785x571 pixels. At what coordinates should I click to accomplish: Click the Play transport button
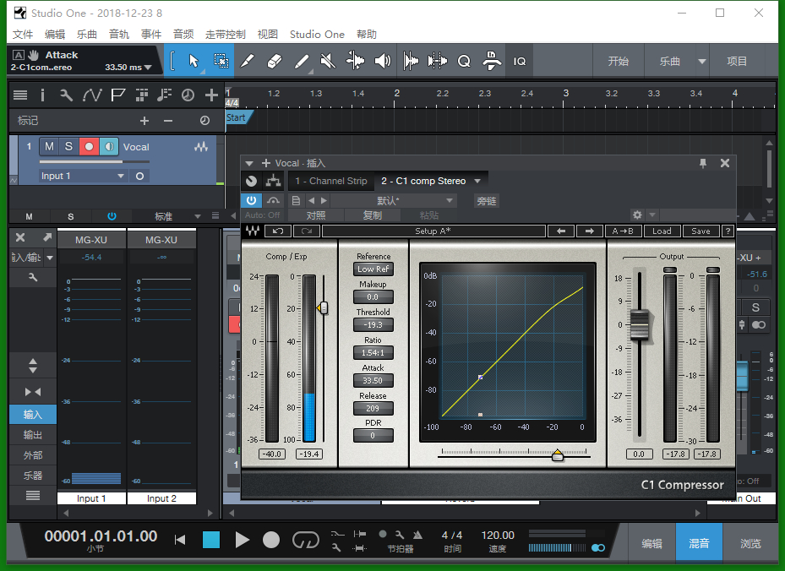click(x=243, y=540)
